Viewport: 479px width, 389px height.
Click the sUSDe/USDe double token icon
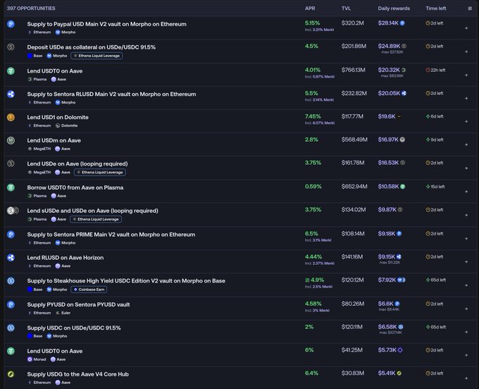tap(13, 211)
